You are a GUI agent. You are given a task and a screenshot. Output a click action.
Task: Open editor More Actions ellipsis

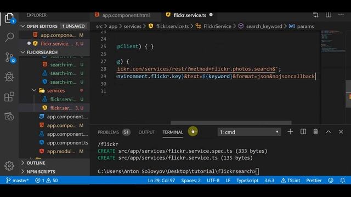click(341, 15)
